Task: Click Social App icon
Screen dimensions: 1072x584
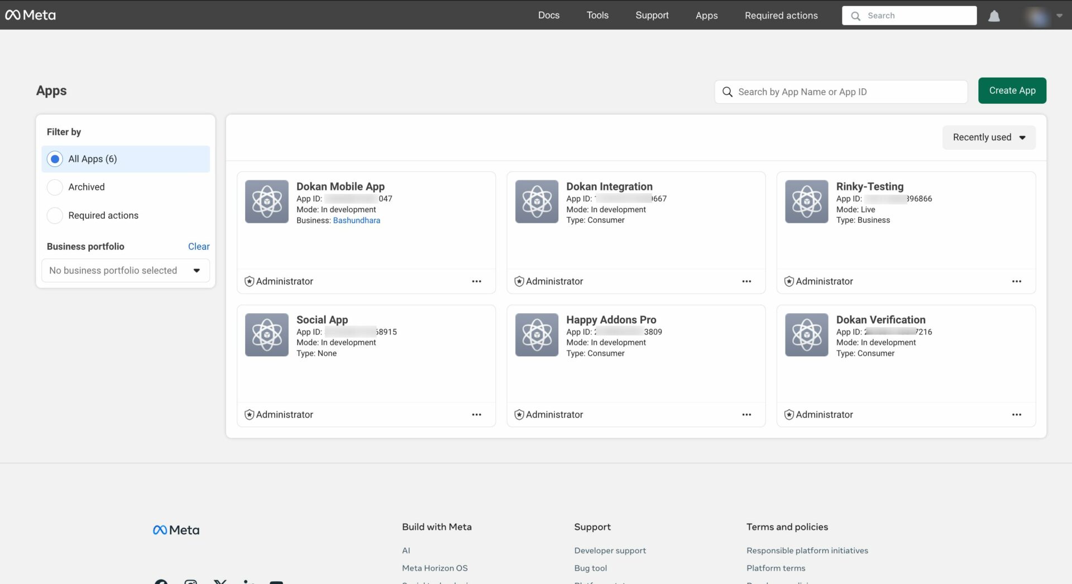Action: (x=267, y=335)
